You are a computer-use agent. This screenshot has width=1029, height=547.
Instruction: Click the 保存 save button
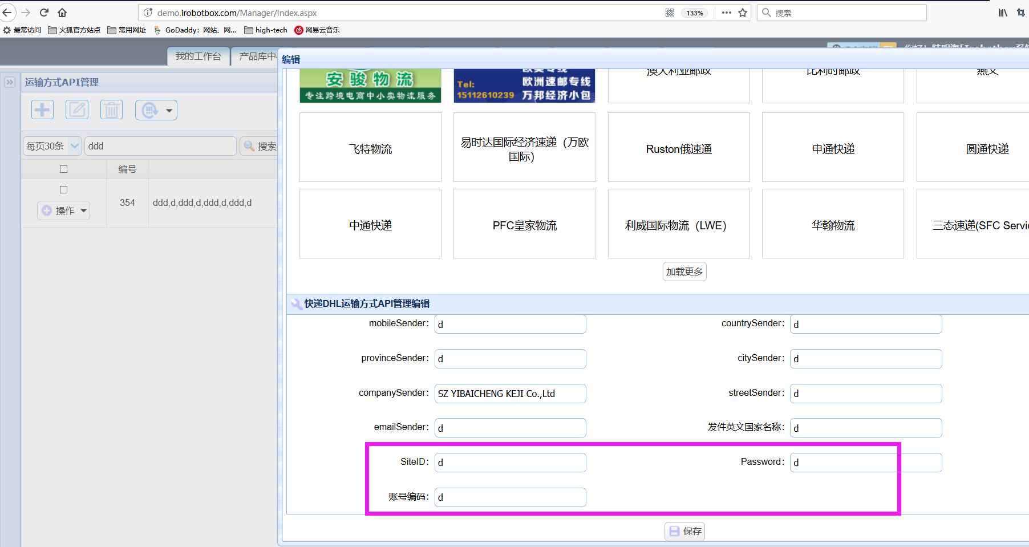click(x=684, y=531)
